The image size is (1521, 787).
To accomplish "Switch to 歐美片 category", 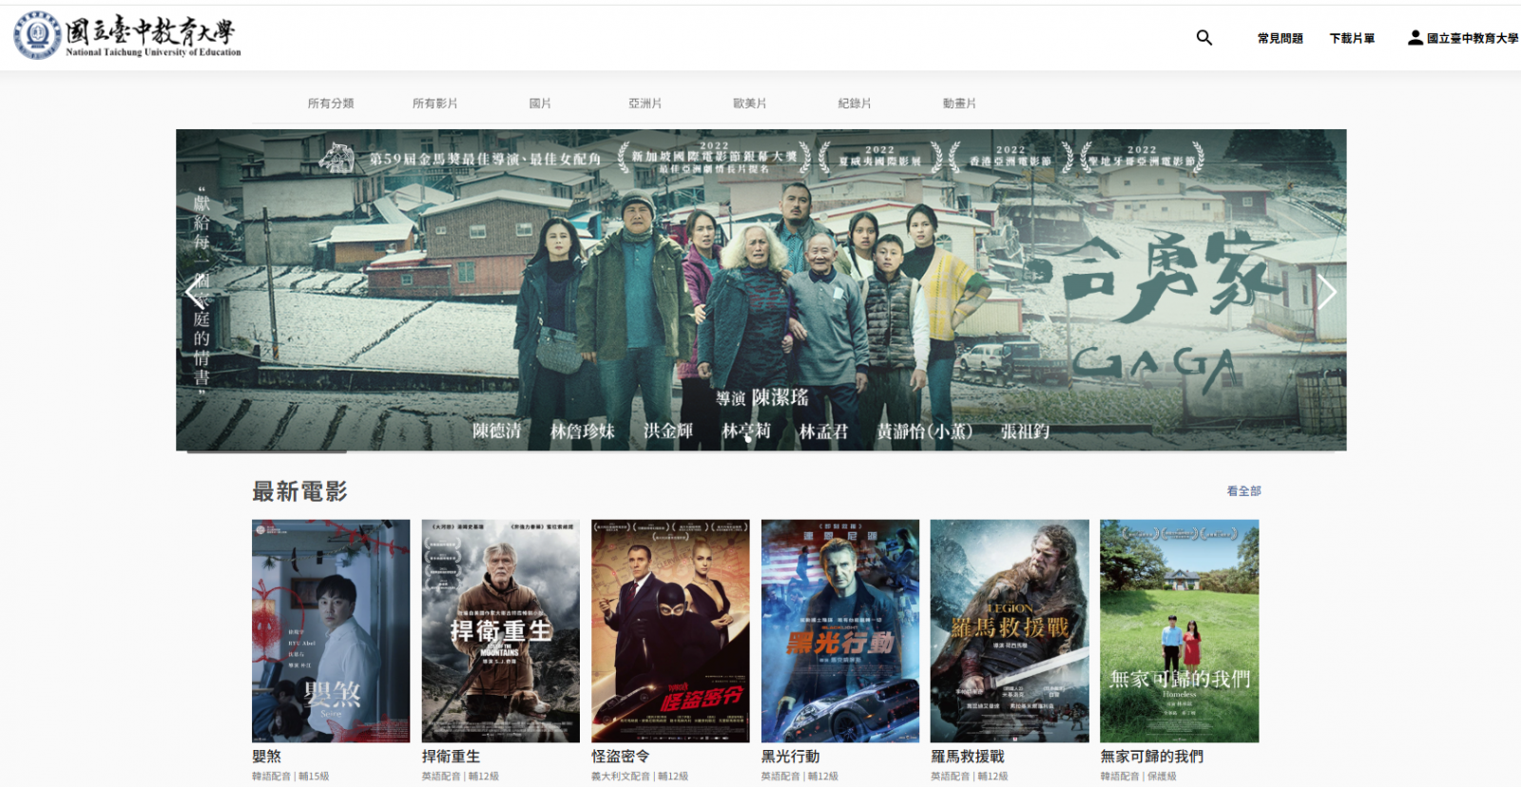I will (x=749, y=104).
